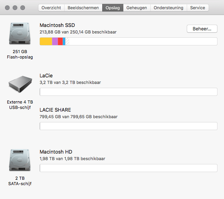
Task: Click the yellow segment of the storage bar
Action: click(46, 41)
